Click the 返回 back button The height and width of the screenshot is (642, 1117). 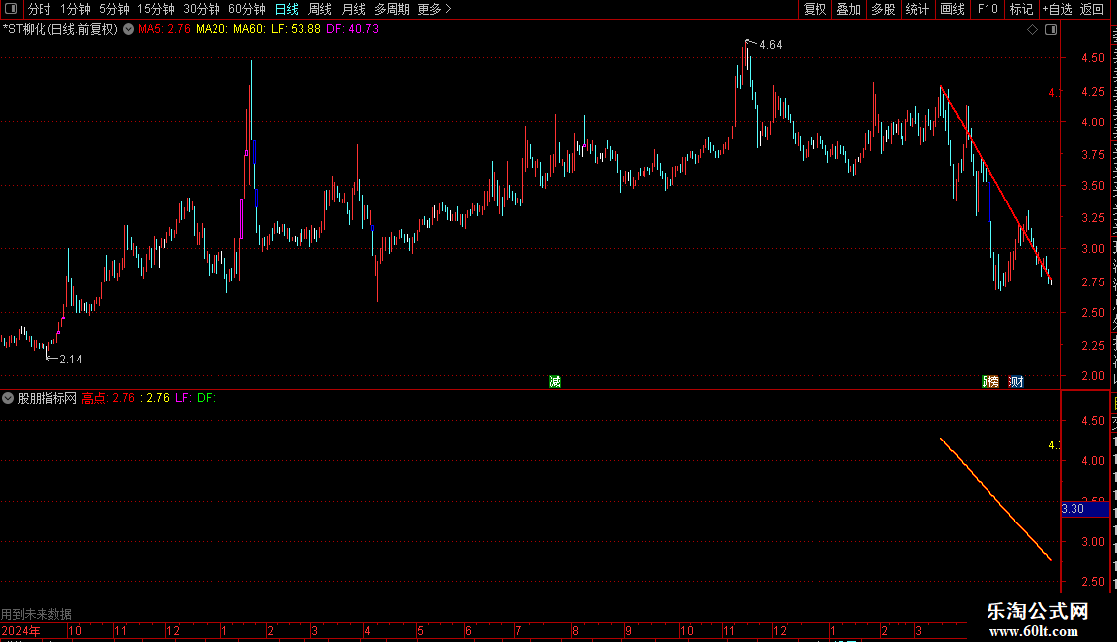pyautogui.click(x=1091, y=9)
